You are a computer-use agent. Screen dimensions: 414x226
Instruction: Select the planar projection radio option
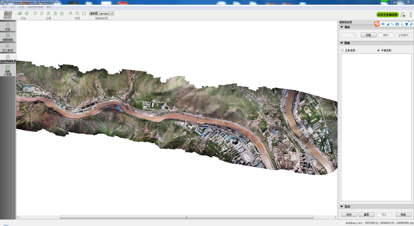click(x=379, y=50)
